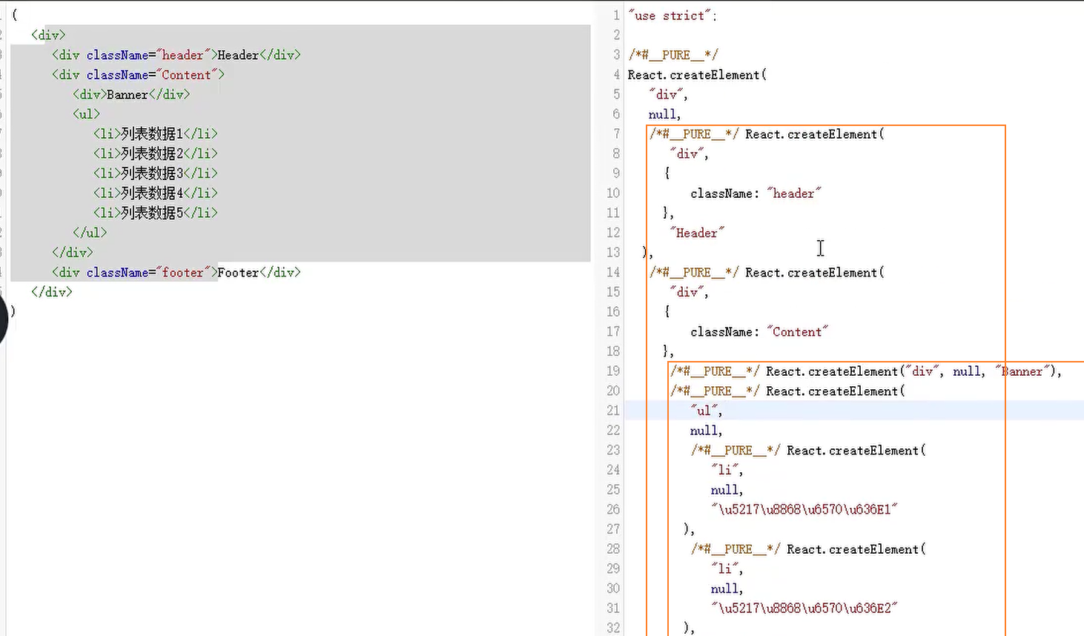Click React.createElement( on line 20

pos(835,391)
